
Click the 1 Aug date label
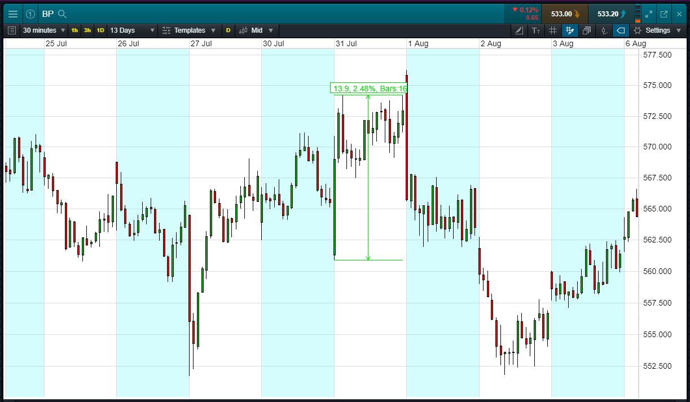(418, 43)
